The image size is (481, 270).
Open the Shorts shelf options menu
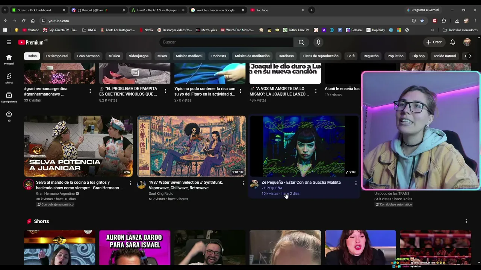[x=466, y=221]
